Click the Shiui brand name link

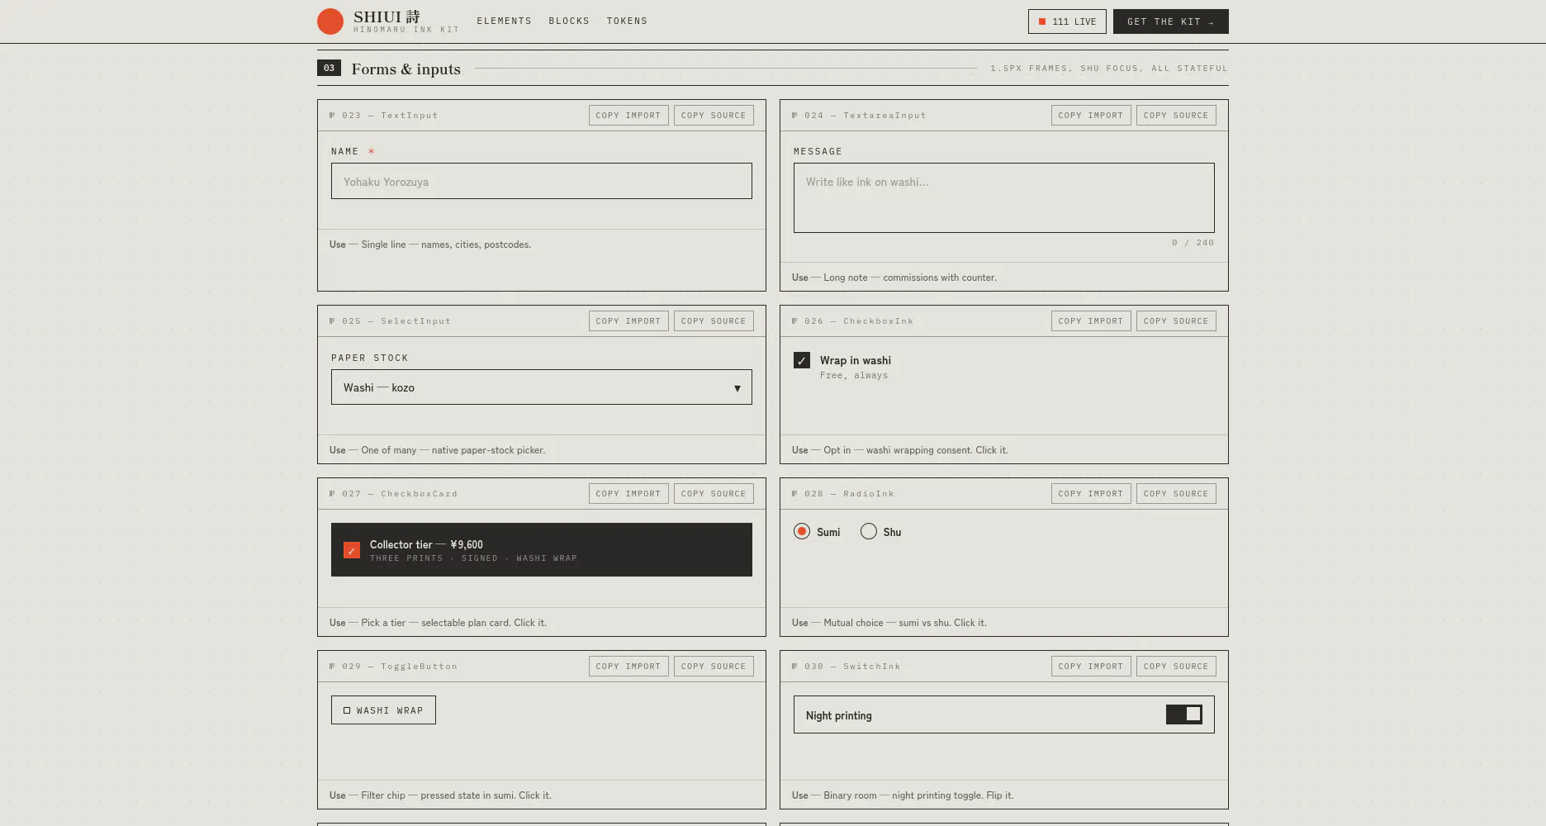tap(386, 17)
